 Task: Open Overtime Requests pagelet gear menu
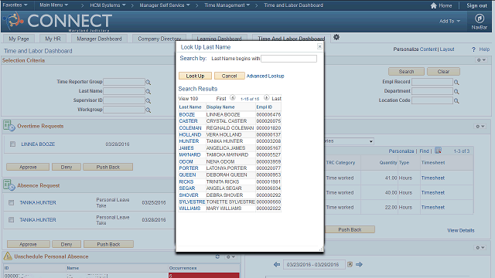480,127
